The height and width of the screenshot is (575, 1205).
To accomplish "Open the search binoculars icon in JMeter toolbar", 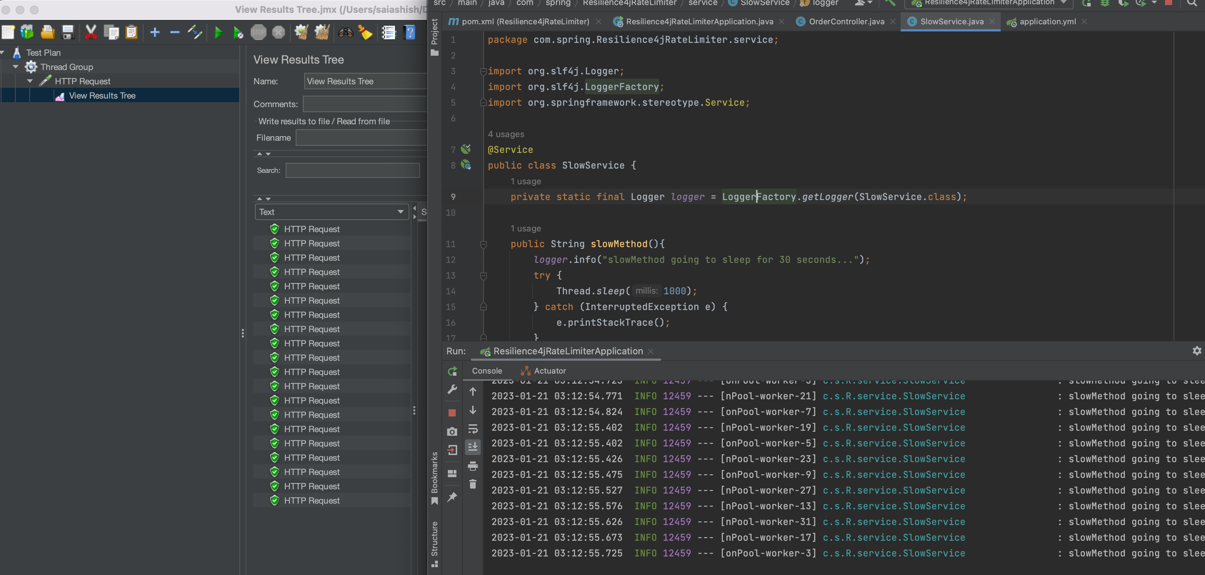I will 346,32.
